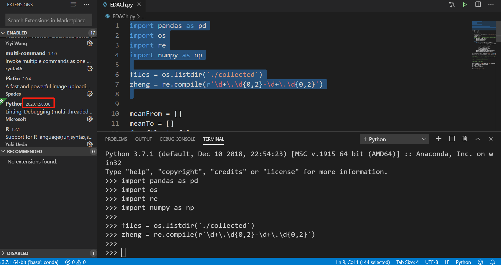Click the synchronize changes icon
The height and width of the screenshot is (265, 501).
452,4
